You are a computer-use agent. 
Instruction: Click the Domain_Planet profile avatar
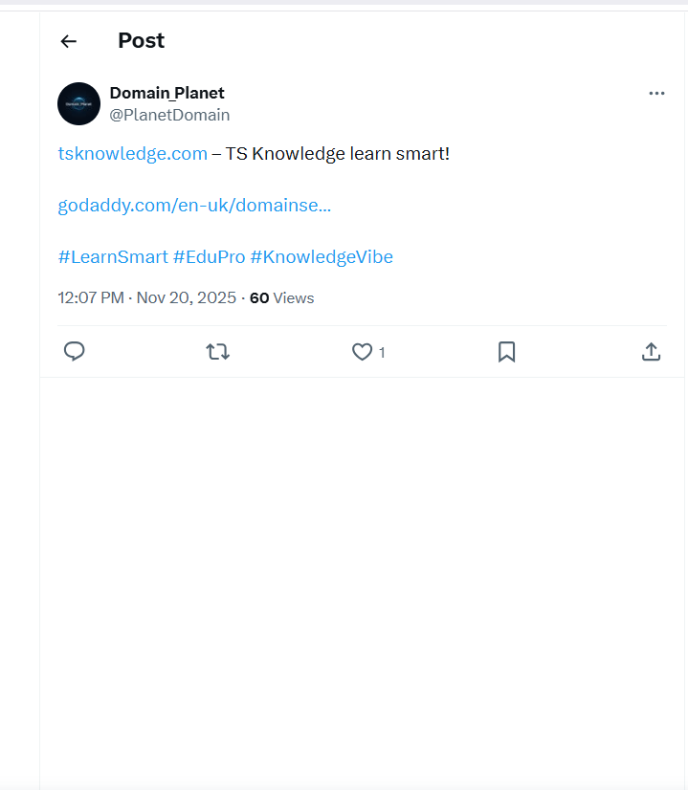click(78, 103)
